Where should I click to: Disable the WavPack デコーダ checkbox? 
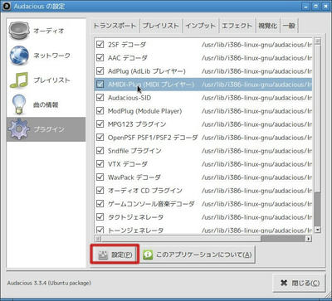tap(100, 177)
